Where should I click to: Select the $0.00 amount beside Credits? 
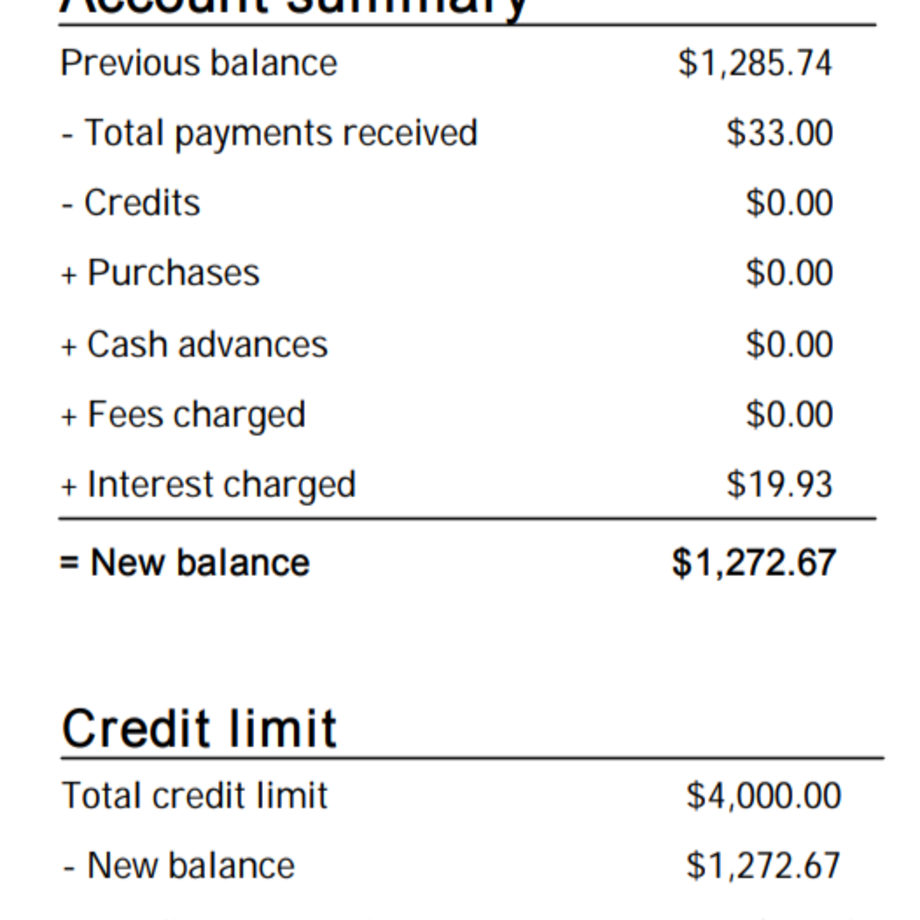click(789, 203)
